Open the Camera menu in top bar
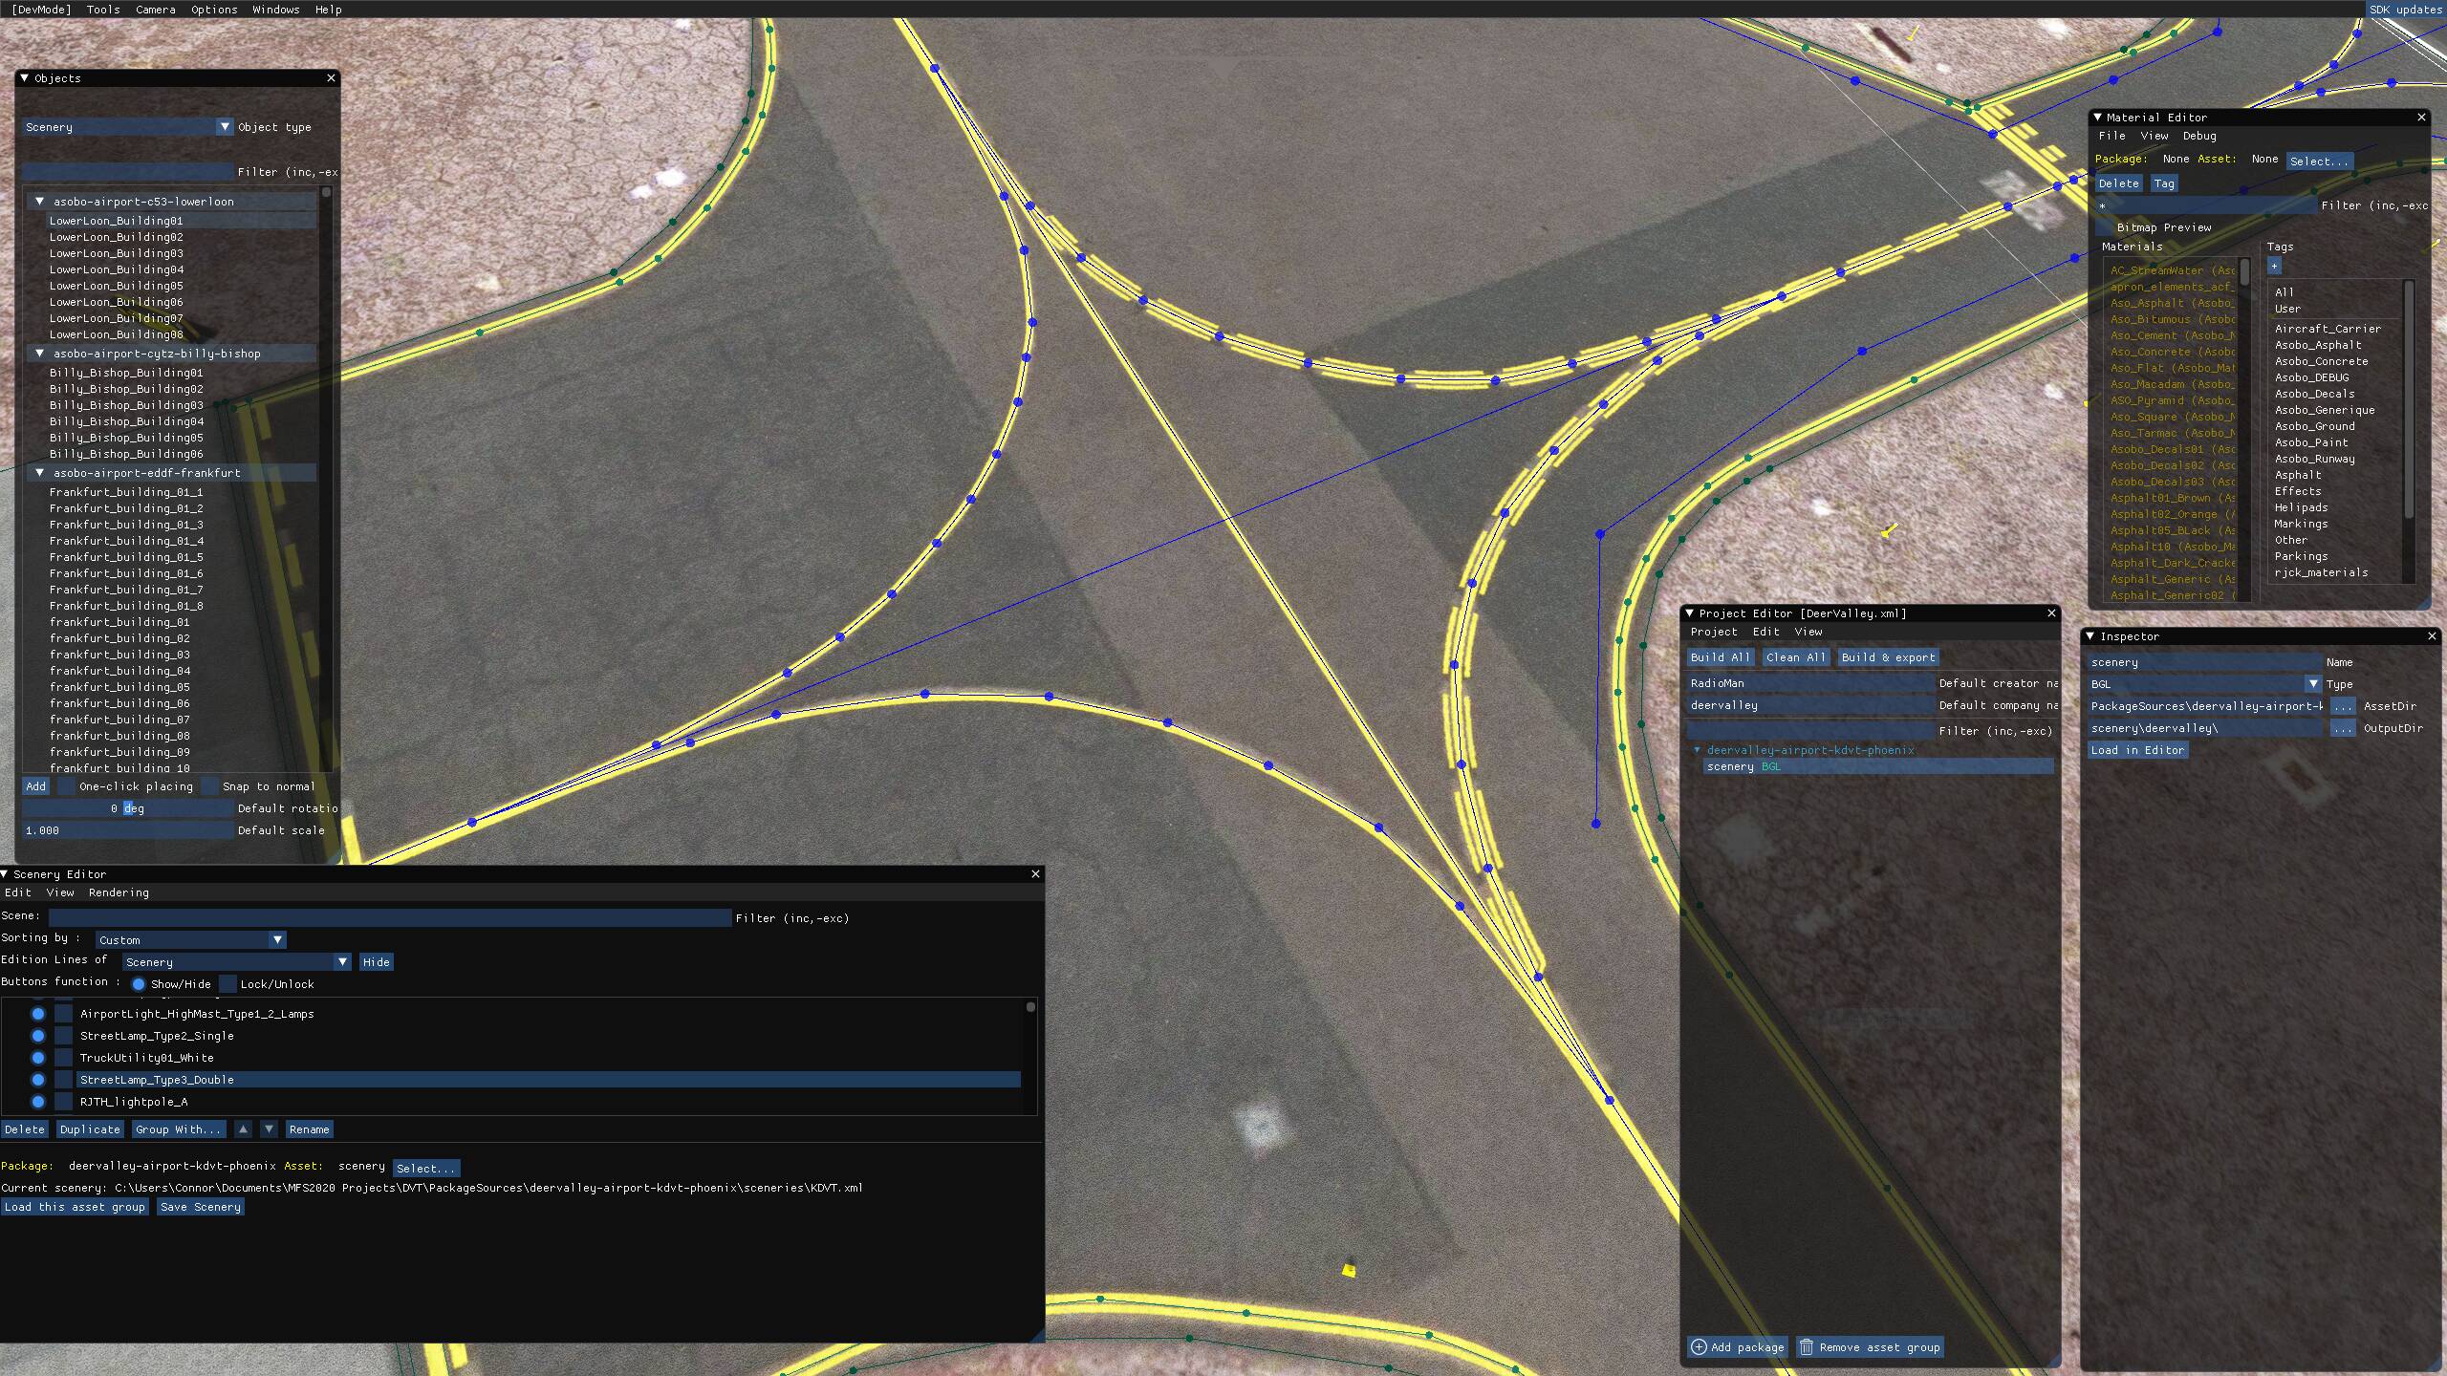The width and height of the screenshot is (2447, 1376). (155, 10)
